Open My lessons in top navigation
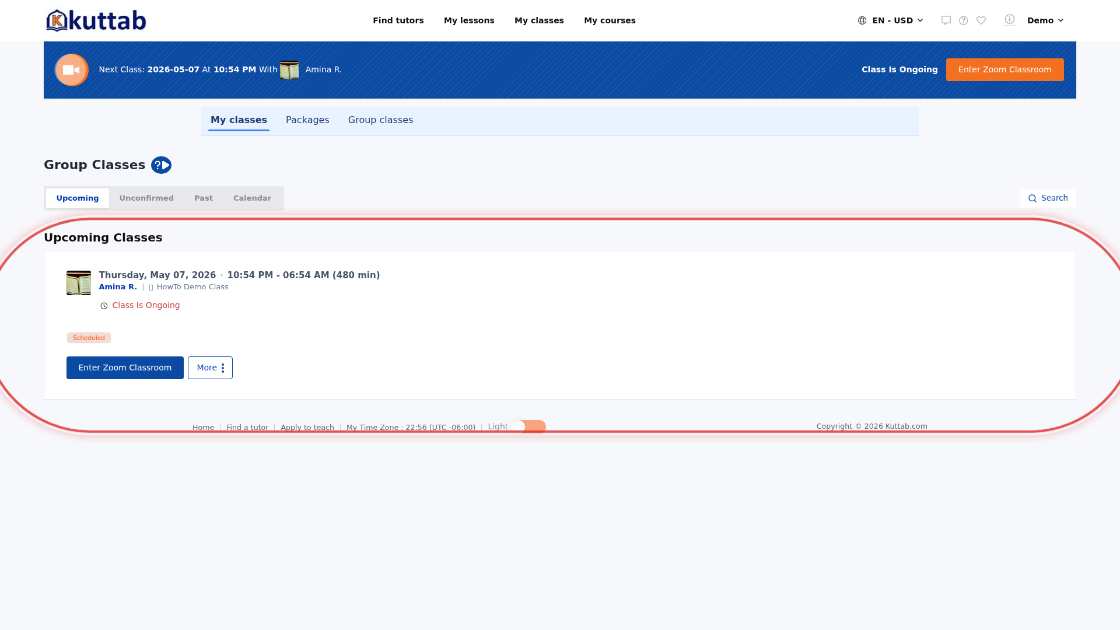 point(469,20)
